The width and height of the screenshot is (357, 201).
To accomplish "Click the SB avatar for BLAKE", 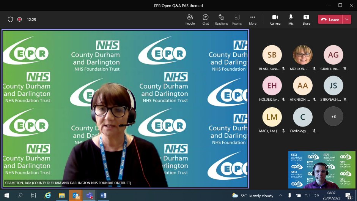I will pyautogui.click(x=272, y=55).
